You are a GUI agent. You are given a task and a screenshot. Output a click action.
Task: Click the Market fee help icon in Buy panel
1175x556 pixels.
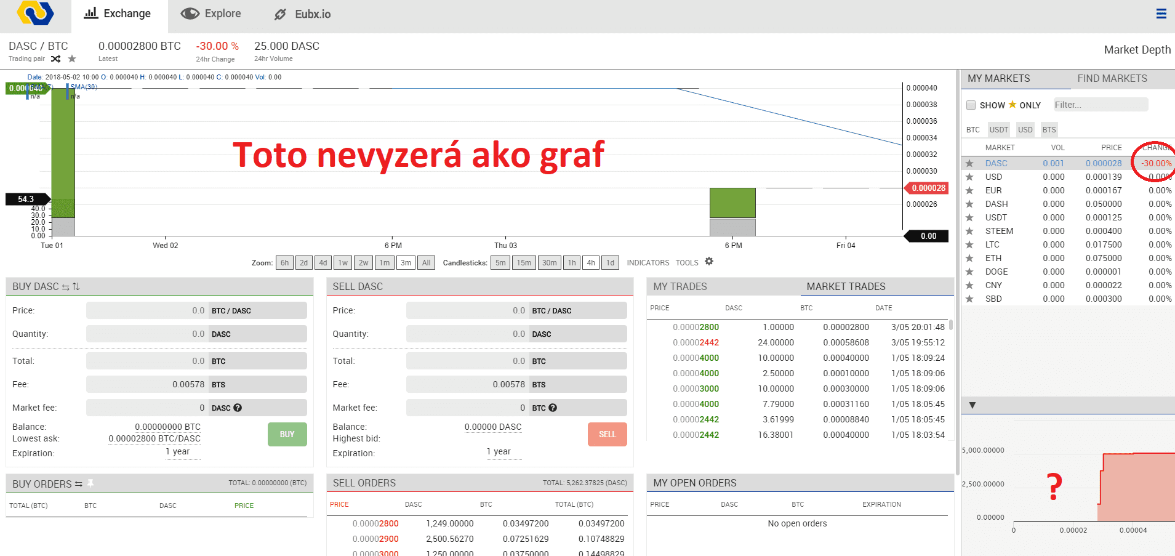tap(238, 408)
